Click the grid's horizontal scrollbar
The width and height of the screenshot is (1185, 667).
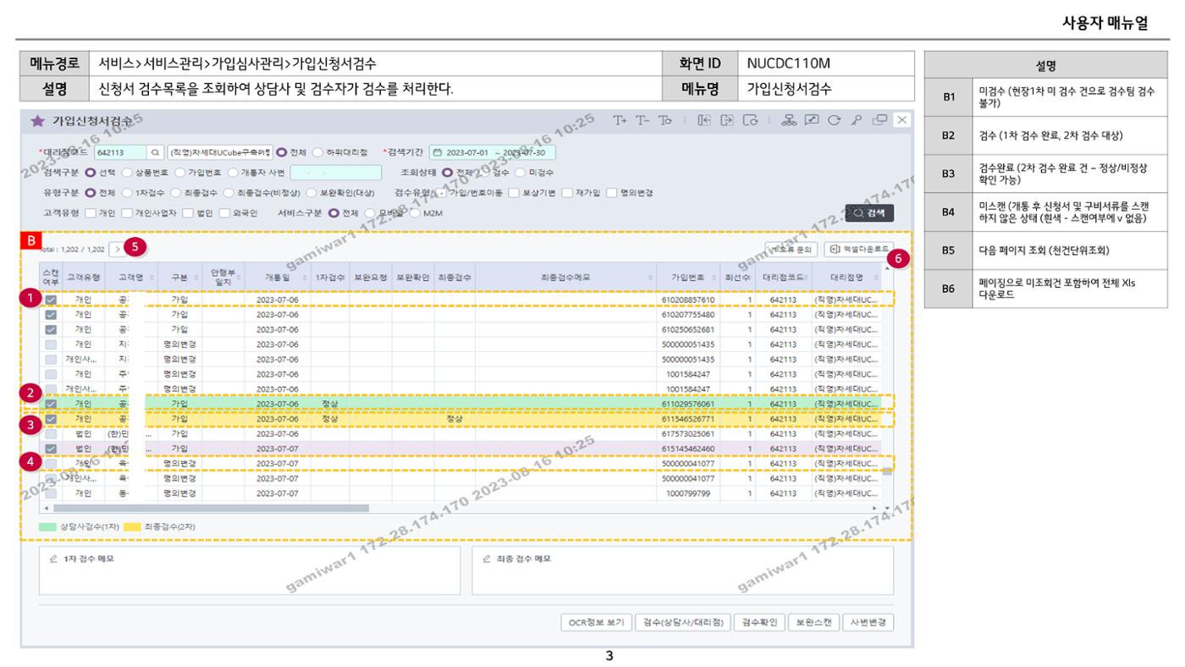click(x=212, y=508)
